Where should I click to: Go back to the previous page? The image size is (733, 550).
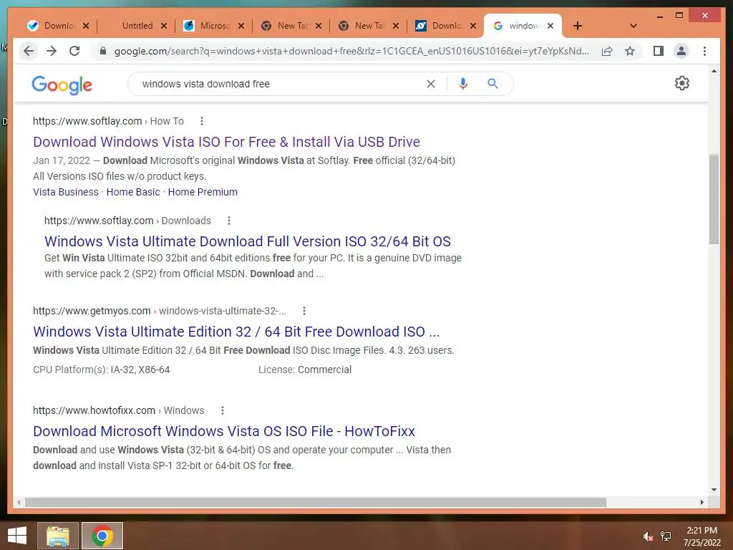point(29,51)
